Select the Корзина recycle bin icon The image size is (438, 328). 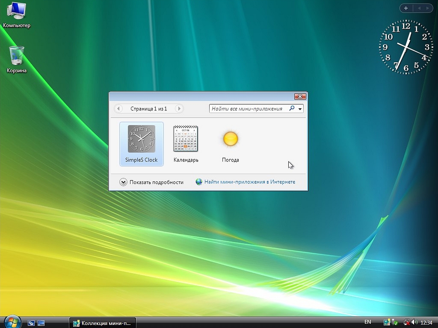coord(17,56)
